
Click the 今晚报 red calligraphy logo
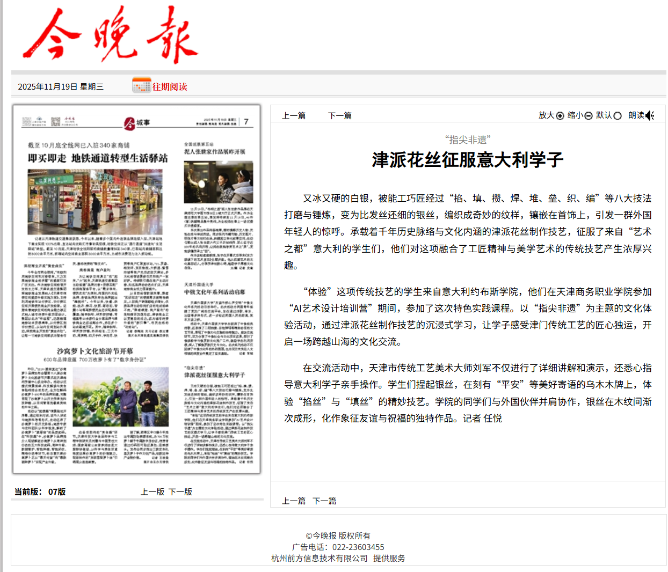point(111,35)
